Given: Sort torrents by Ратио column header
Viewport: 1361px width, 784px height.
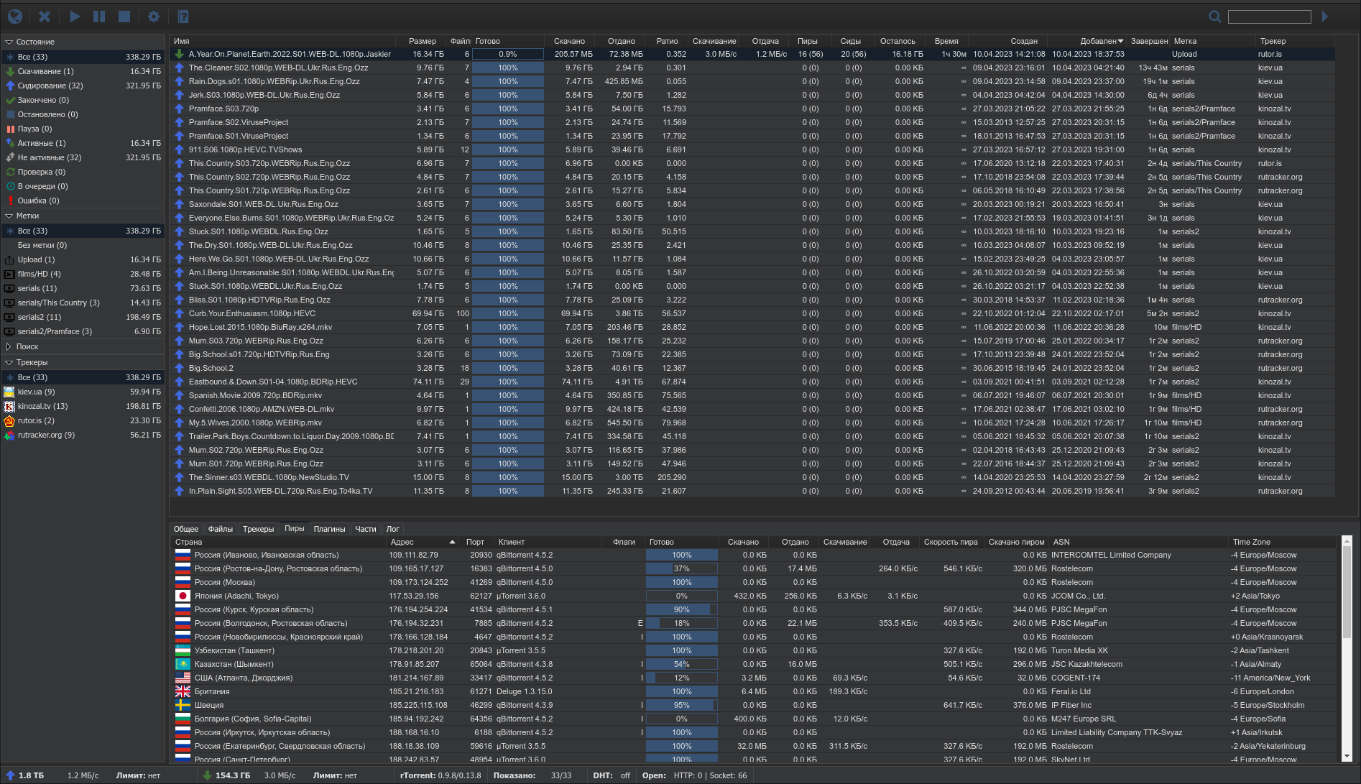Looking at the screenshot, I should 667,41.
